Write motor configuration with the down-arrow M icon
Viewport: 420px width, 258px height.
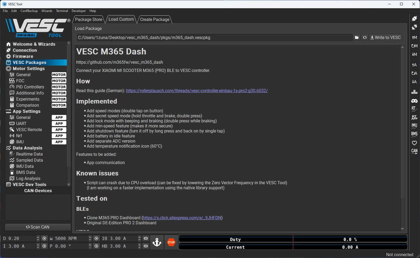[x=414, y=54]
